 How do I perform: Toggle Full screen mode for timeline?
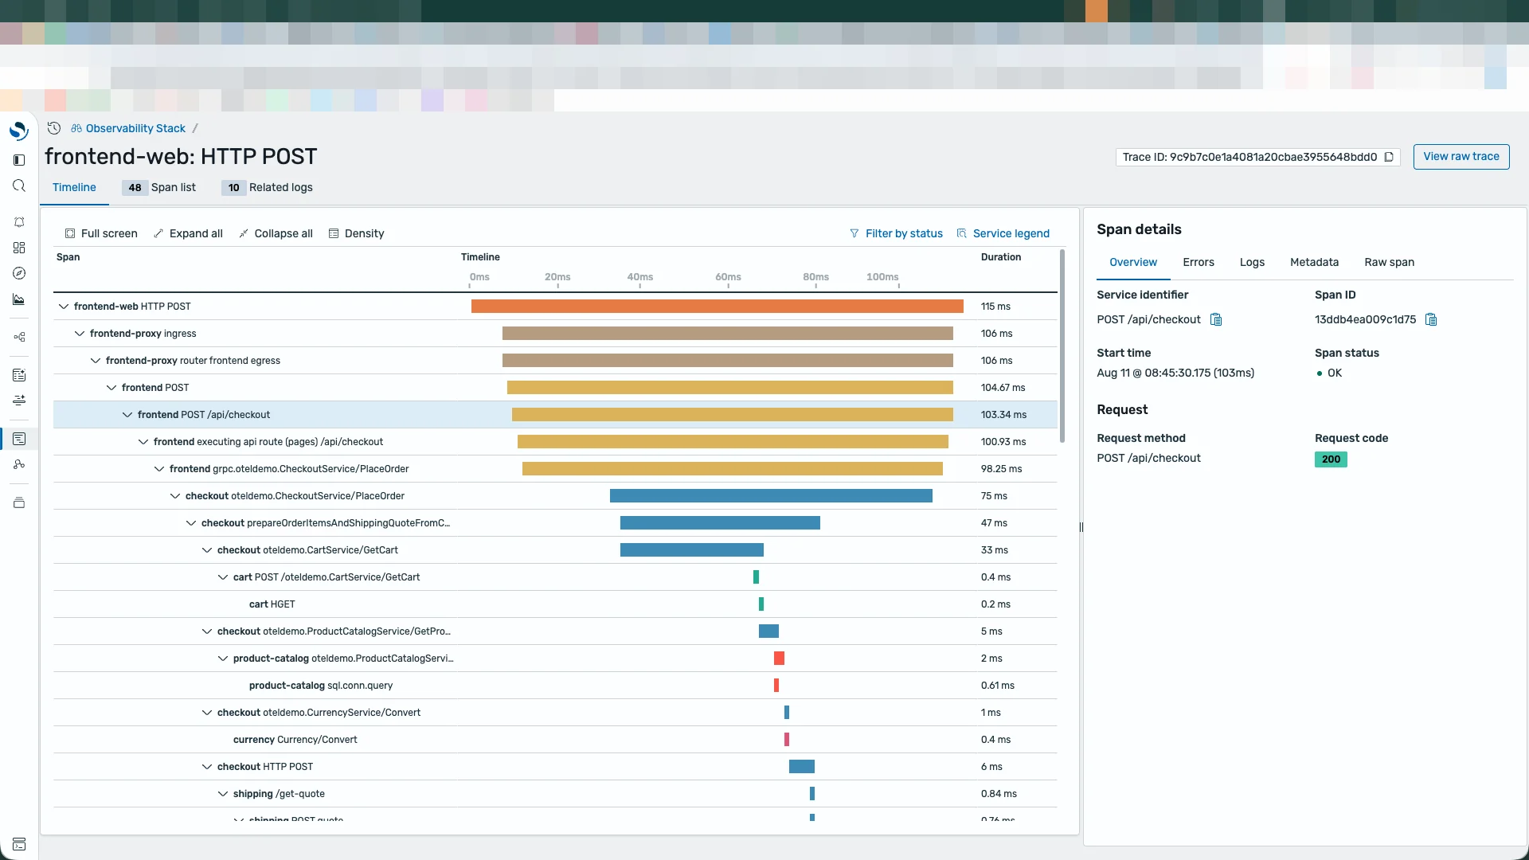point(101,233)
